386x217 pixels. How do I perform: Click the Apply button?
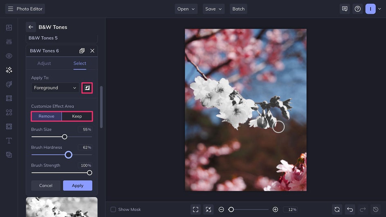[78, 186]
